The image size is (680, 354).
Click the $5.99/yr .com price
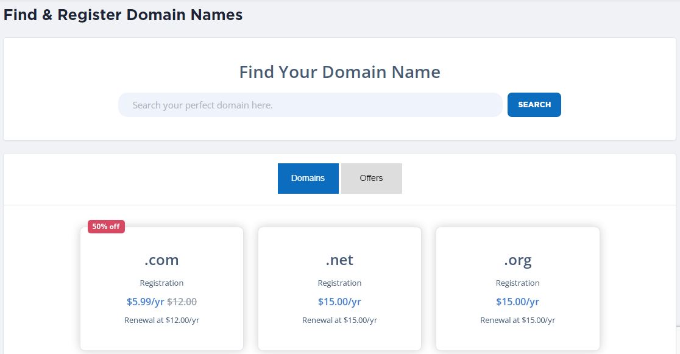pos(145,302)
